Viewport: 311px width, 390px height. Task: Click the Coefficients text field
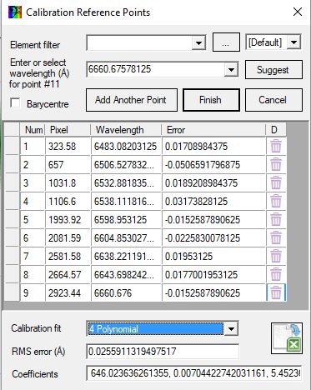pos(194,372)
